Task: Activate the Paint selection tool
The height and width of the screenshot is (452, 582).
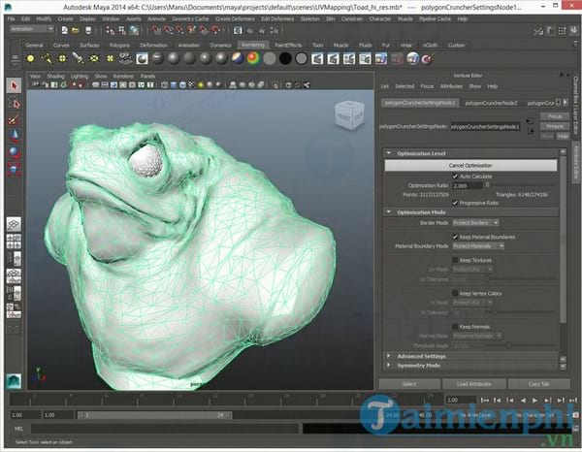Action: coord(14,118)
